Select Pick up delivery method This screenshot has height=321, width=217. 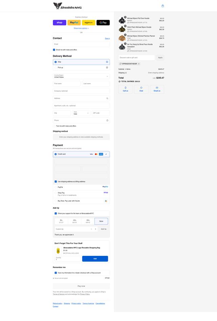tap(81, 68)
